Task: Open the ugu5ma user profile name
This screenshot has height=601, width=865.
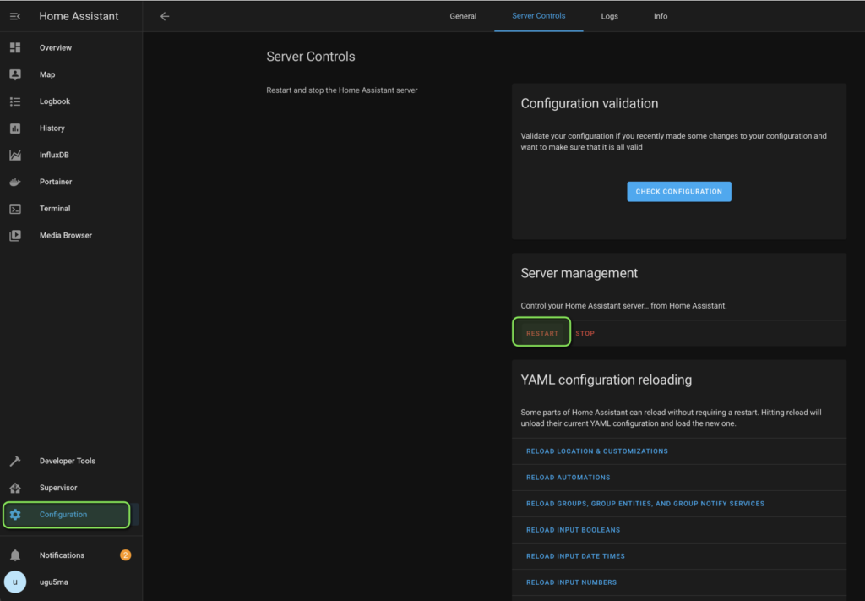Action: point(53,582)
